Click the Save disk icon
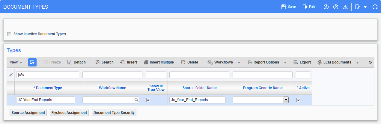 click(284, 7)
